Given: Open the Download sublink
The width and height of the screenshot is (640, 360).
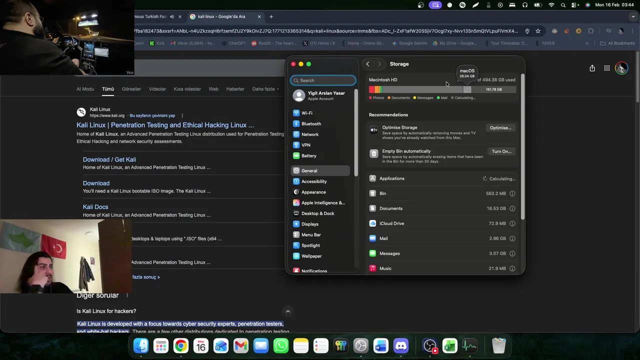Looking at the screenshot, I should click(x=96, y=183).
